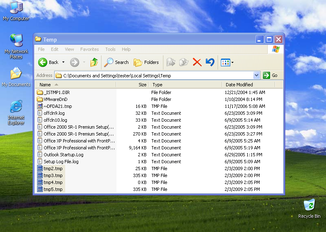Click the Go button
326x232 pixels.
270,75
